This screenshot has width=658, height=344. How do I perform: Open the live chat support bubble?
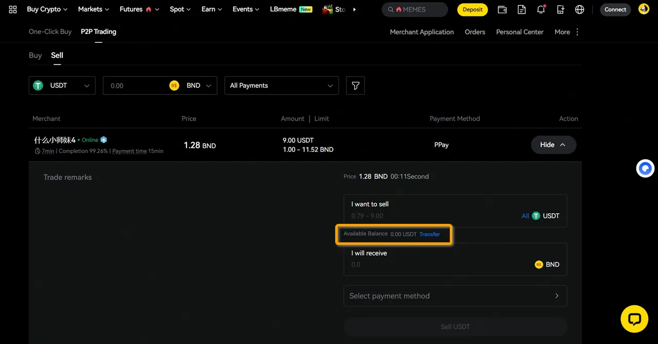634,319
